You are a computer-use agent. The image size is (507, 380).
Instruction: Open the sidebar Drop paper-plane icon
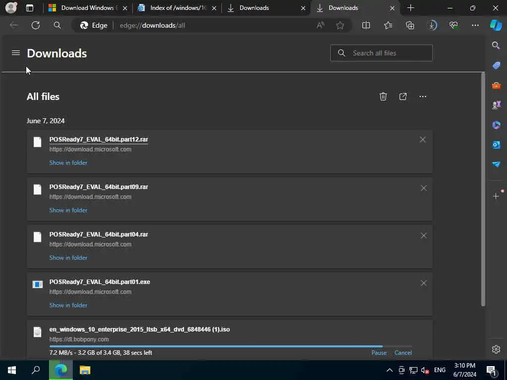coord(496,164)
